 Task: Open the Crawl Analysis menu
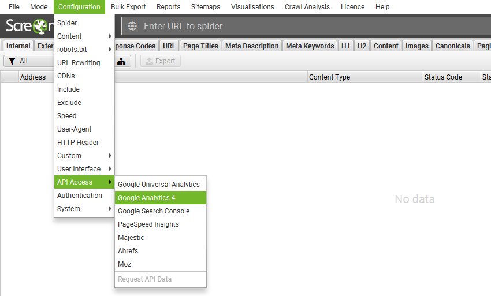click(x=307, y=7)
